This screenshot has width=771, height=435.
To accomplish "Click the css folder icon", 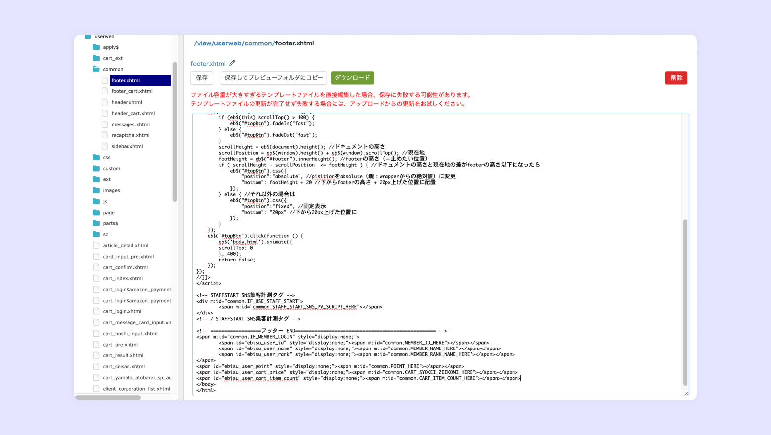I will [96, 157].
